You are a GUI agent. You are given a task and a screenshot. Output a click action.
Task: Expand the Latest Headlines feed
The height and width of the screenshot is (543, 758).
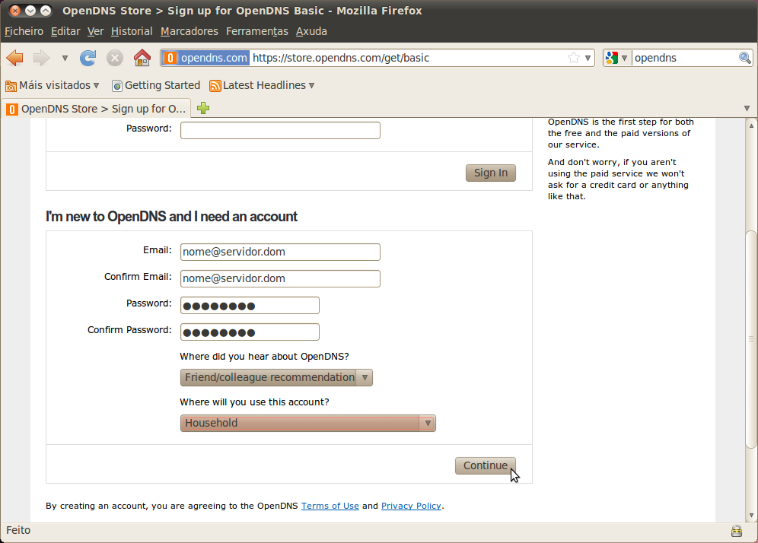(262, 85)
